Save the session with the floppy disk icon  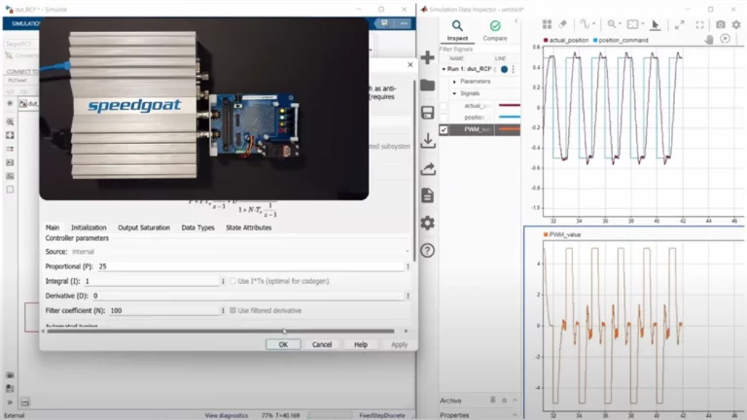pyautogui.click(x=427, y=113)
